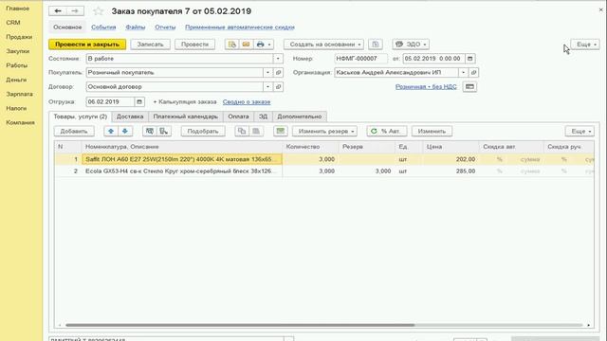The image size is (607, 341).
Task: Add order to favorites with the star
Action: 99,11
